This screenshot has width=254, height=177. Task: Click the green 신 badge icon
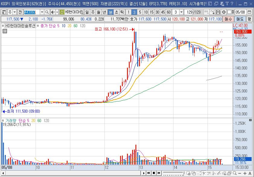click(62, 12)
